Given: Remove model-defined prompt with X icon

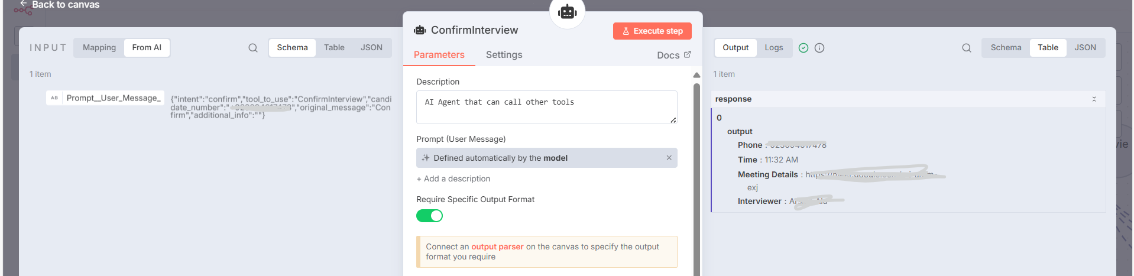Looking at the screenshot, I should (x=669, y=158).
